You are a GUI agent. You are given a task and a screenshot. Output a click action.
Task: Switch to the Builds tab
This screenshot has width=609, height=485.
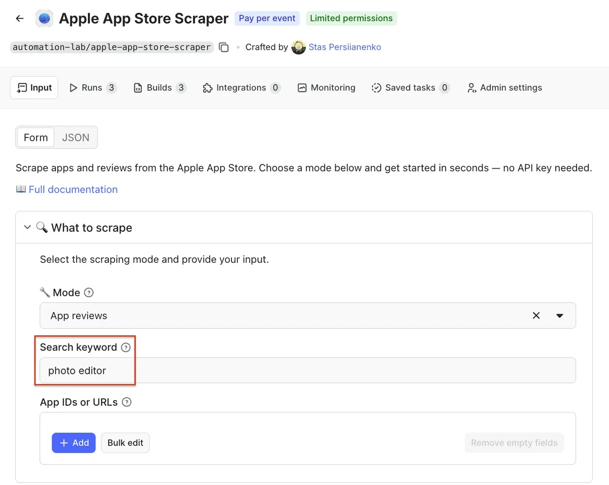(x=159, y=88)
